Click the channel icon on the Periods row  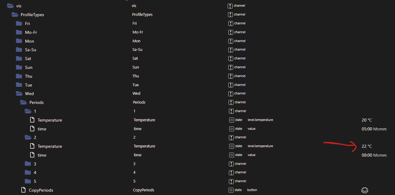tap(231, 102)
